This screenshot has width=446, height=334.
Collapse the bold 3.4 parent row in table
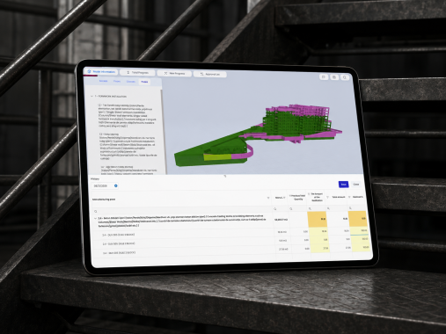(x=95, y=218)
